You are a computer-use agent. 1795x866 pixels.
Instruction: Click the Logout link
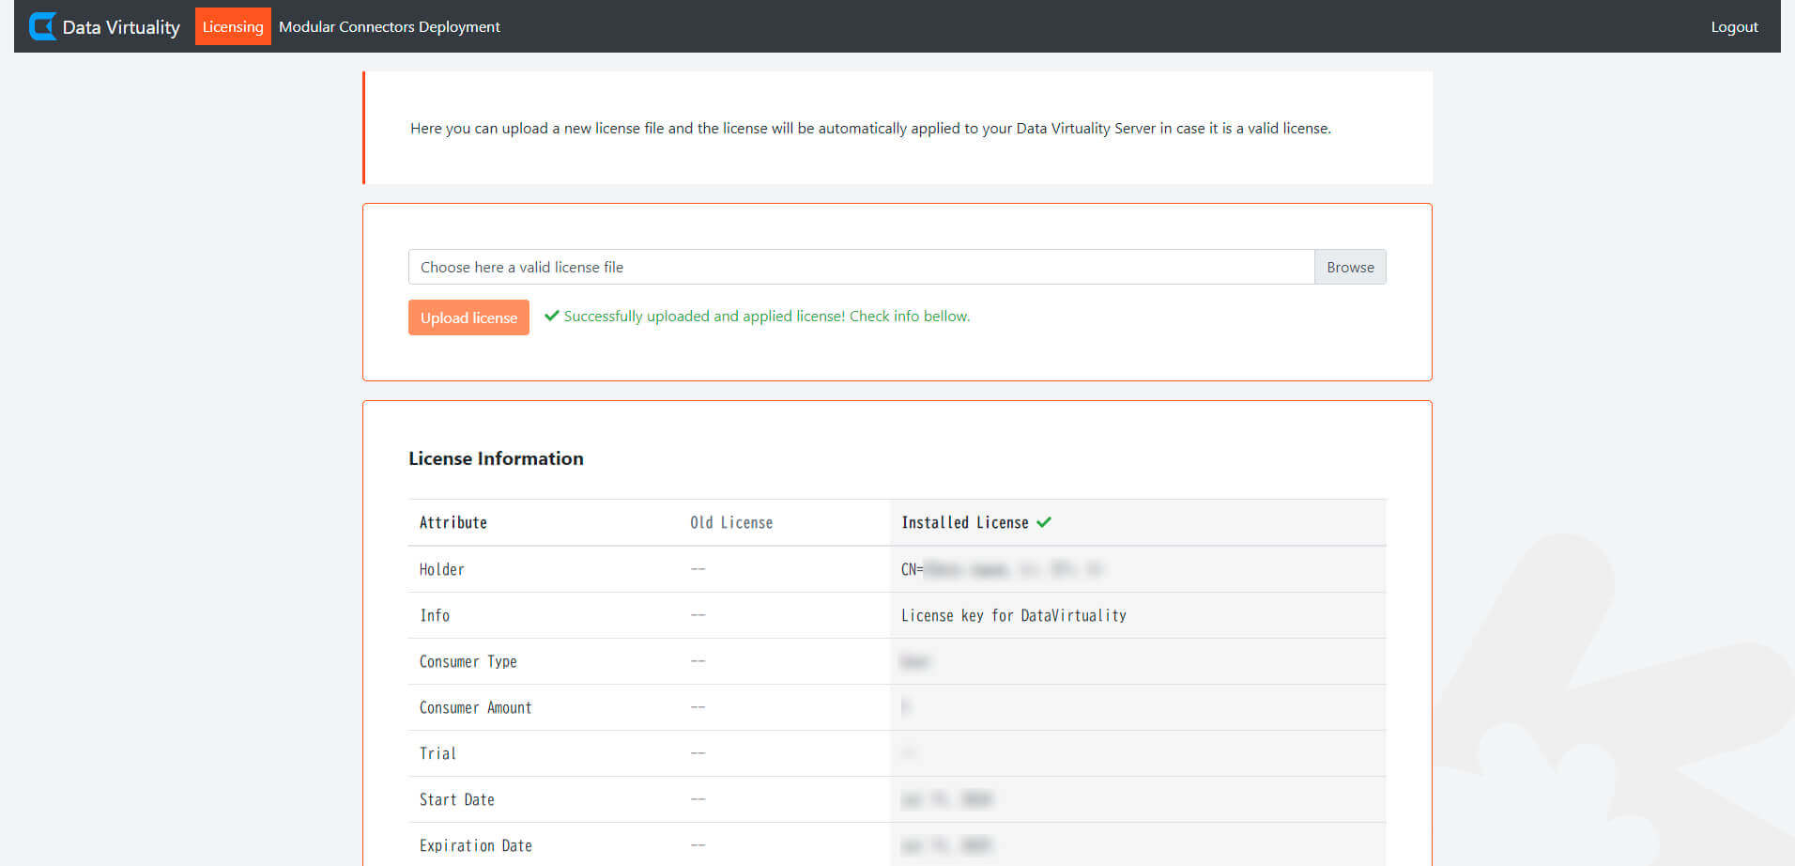[1734, 26]
